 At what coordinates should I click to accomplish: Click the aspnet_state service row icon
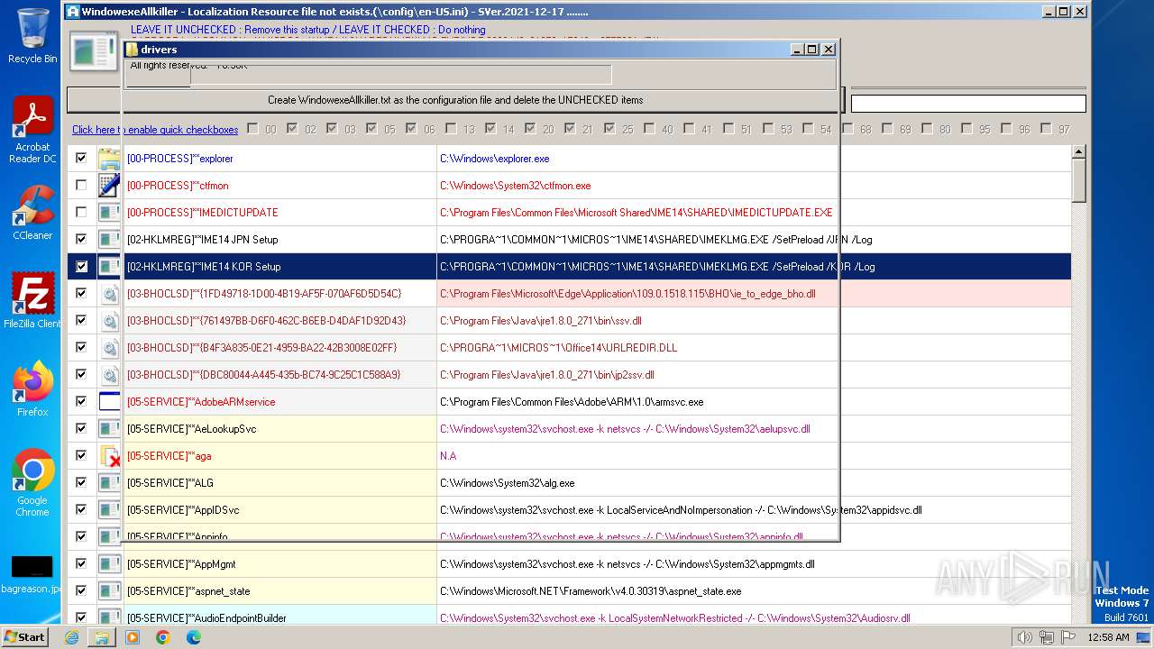pos(109,591)
